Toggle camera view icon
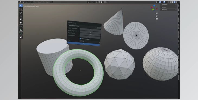This screenshot has height=100, width=198. pos(157,19)
